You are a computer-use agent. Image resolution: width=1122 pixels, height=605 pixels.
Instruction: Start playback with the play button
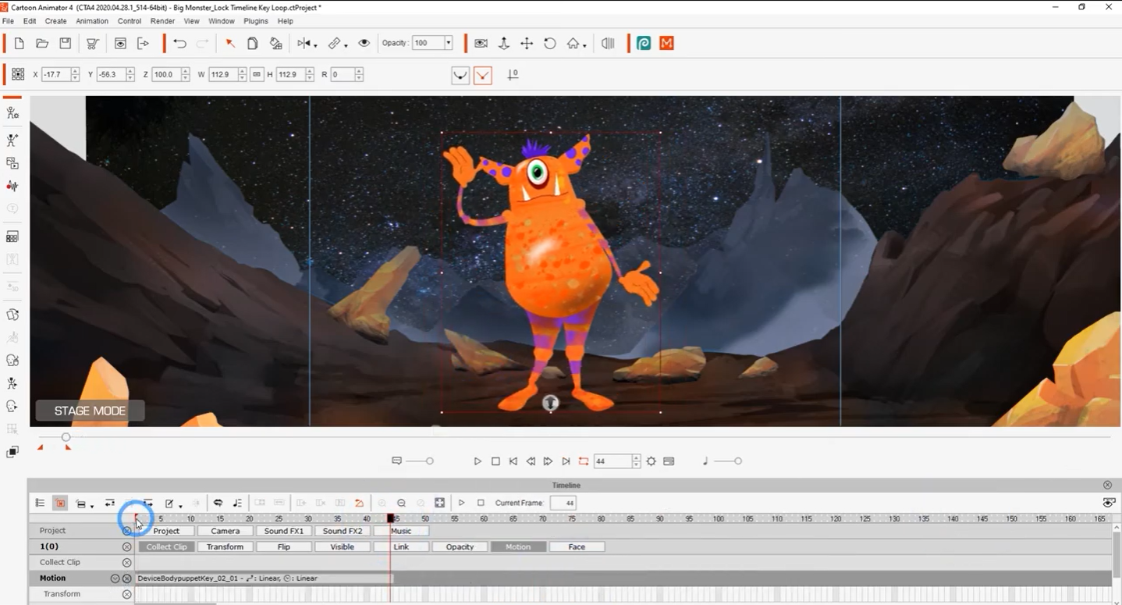[478, 461]
